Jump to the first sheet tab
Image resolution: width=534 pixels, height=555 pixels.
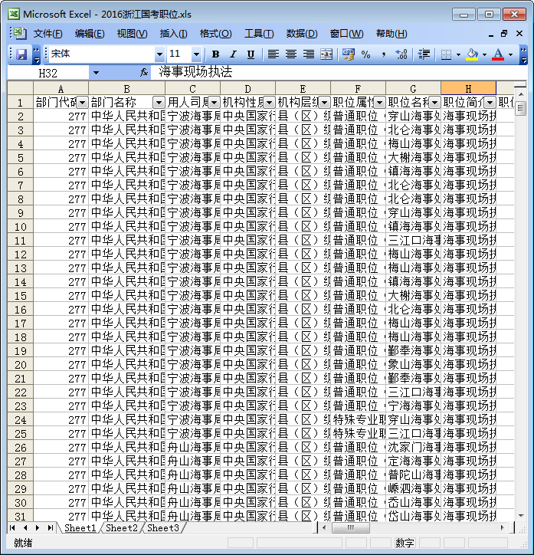pos(13,527)
